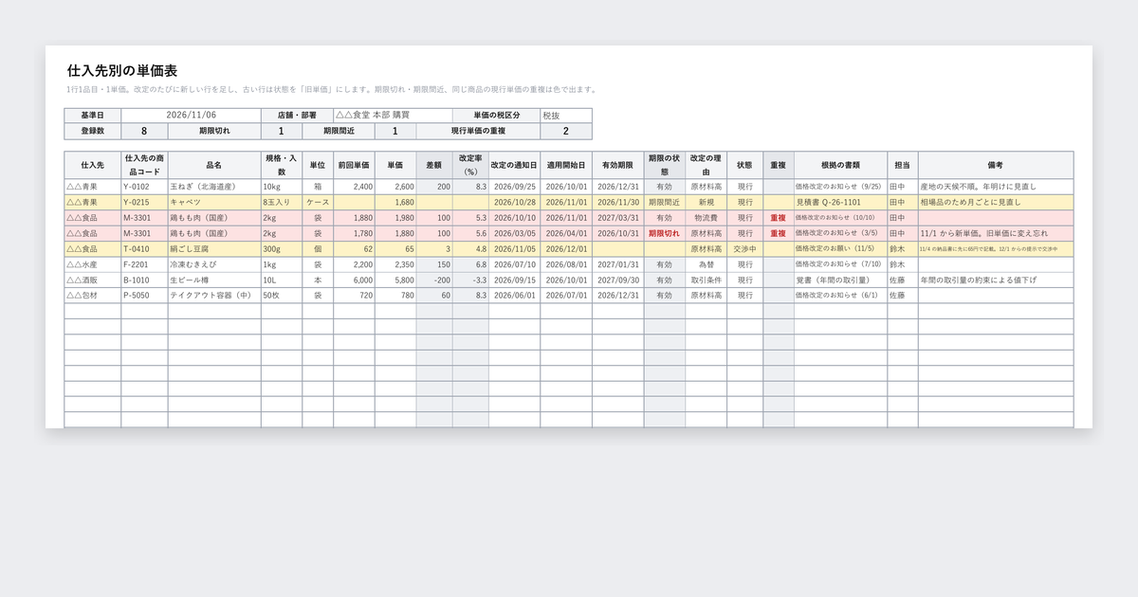This screenshot has height=597, width=1138.
Task: Click the 覚書(年間の取引量) document cell
Action: click(840, 280)
